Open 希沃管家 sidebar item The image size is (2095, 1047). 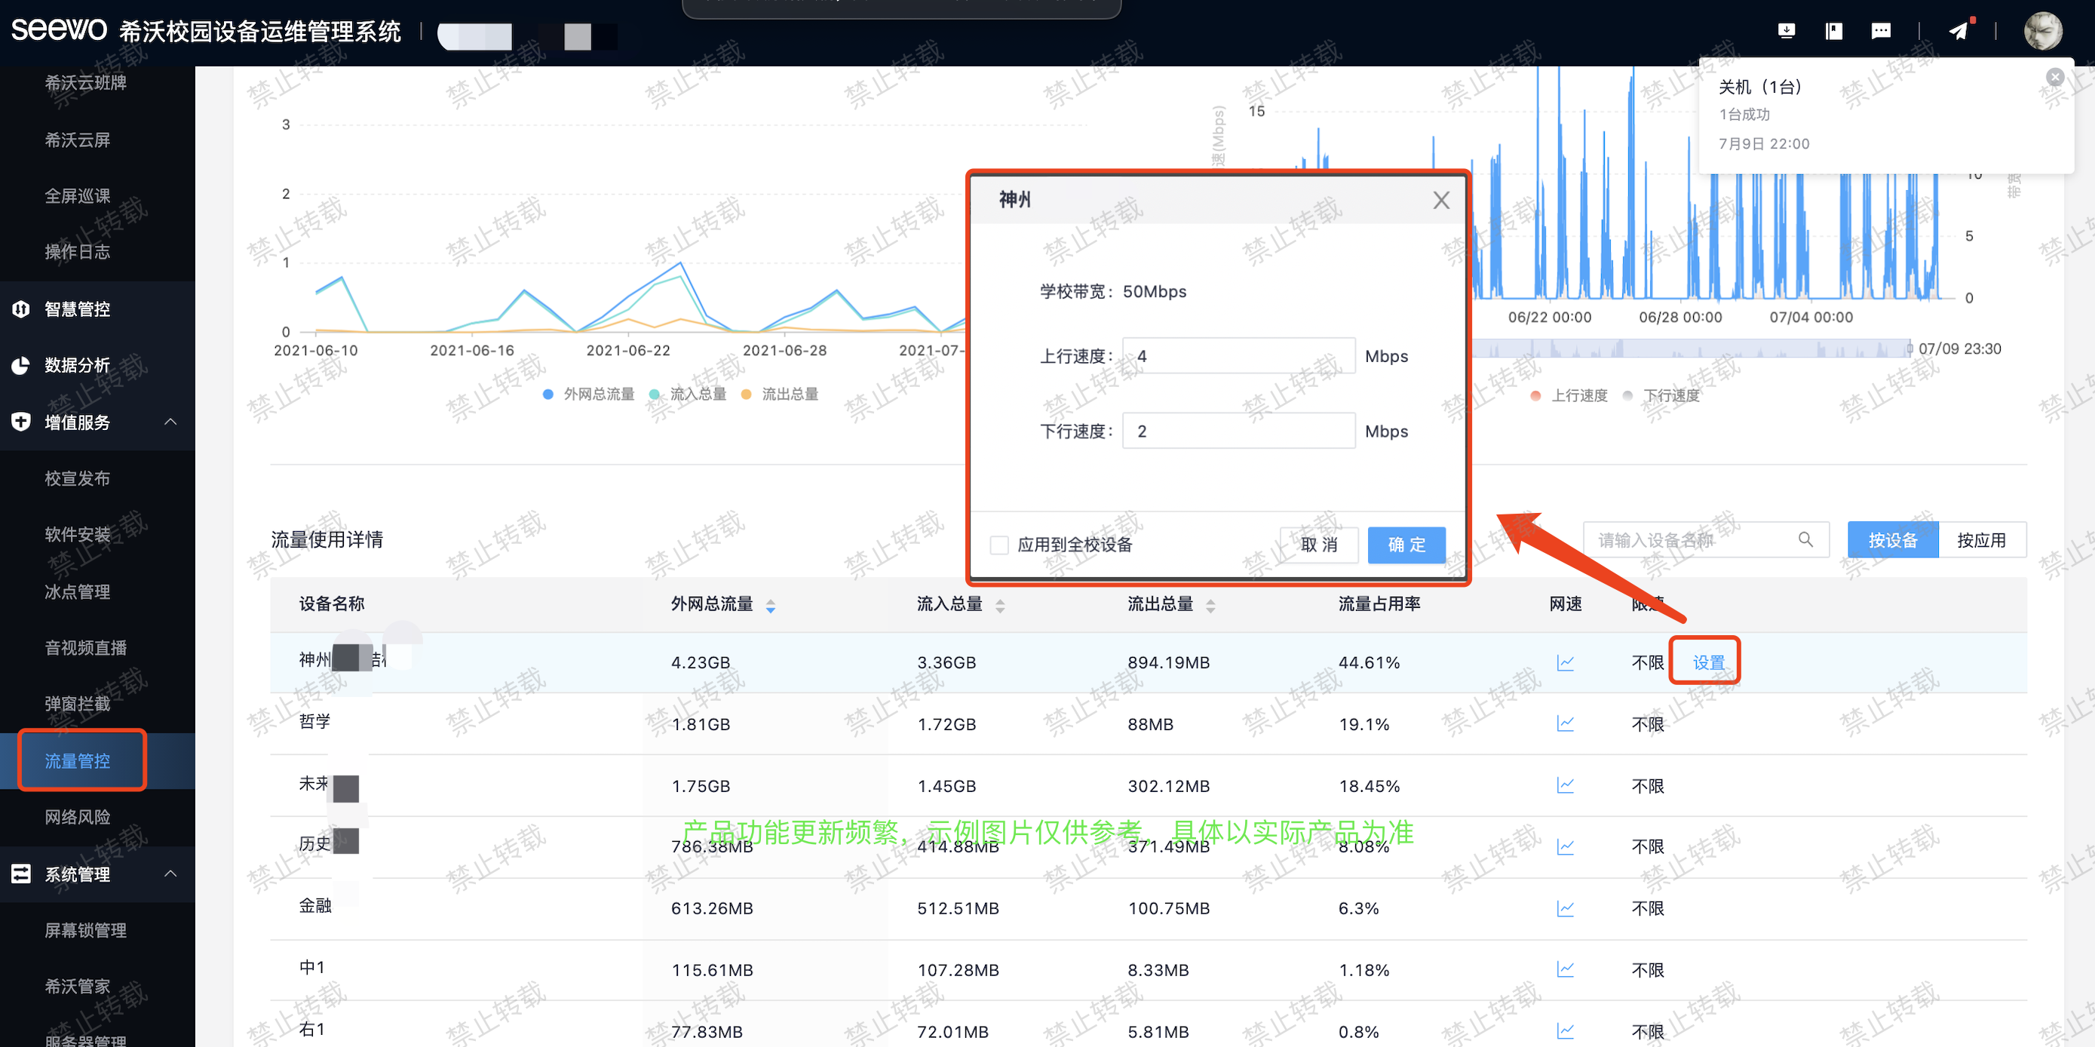77,986
